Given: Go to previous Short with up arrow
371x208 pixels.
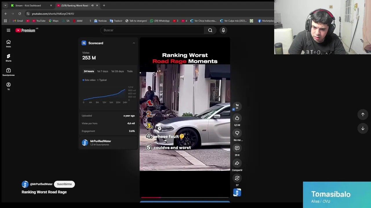Looking at the screenshot, I should click(363, 114).
